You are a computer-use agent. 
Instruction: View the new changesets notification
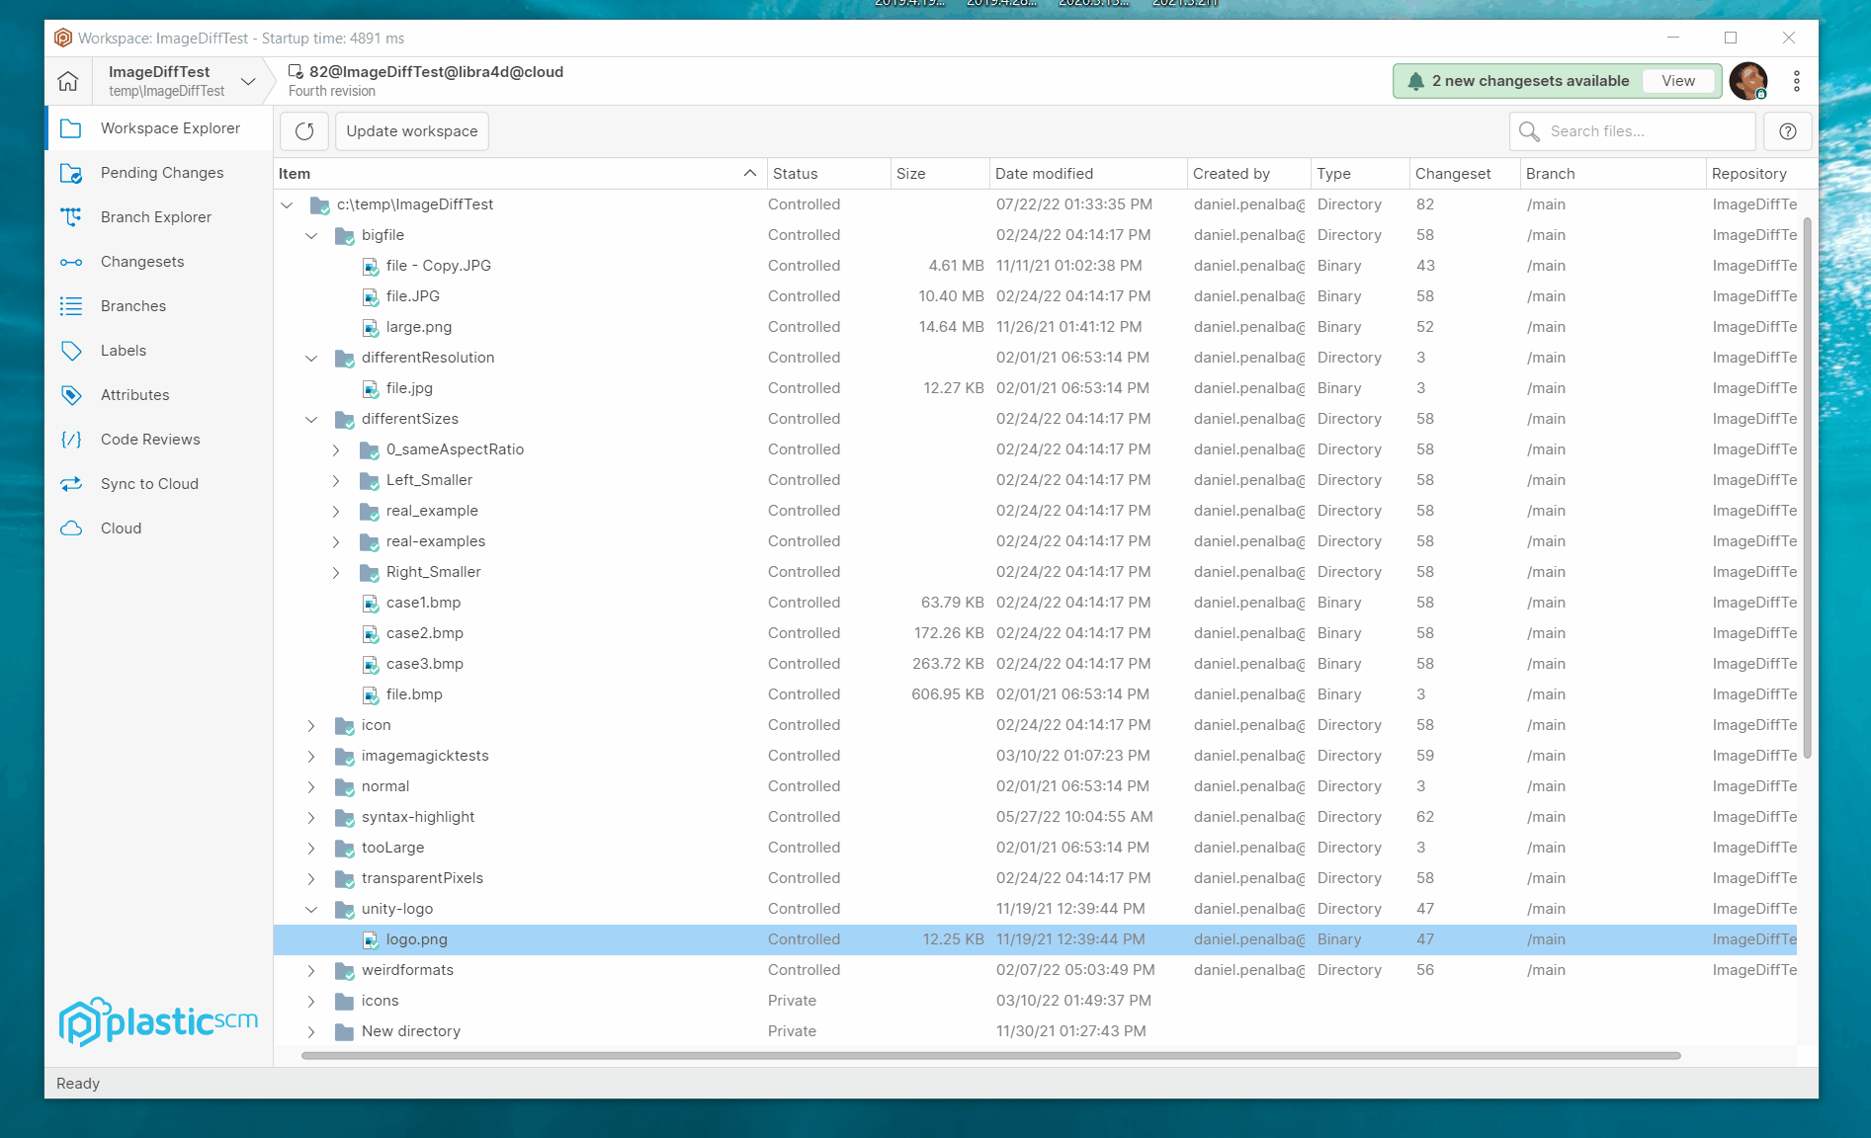pyautogui.click(x=1678, y=81)
